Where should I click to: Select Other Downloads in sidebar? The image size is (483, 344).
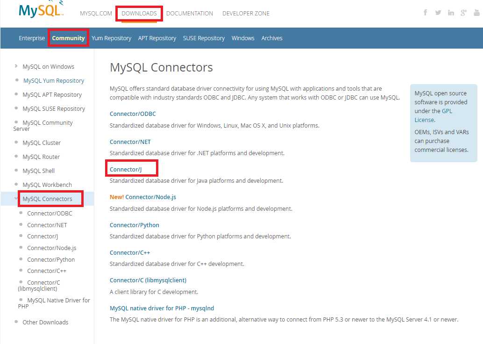point(45,322)
